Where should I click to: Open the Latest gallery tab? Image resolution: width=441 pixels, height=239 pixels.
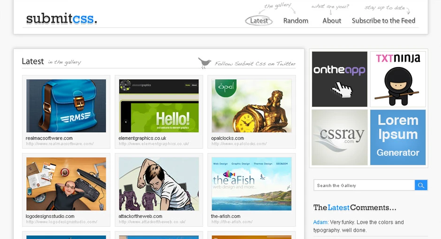click(259, 21)
